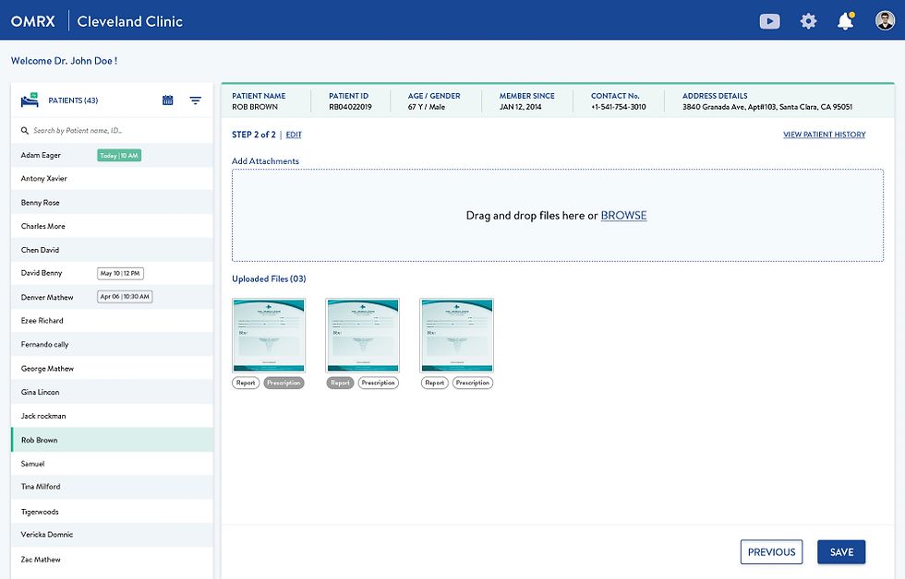Open the user profile avatar
This screenshot has width=905, height=579.
pyautogui.click(x=885, y=20)
